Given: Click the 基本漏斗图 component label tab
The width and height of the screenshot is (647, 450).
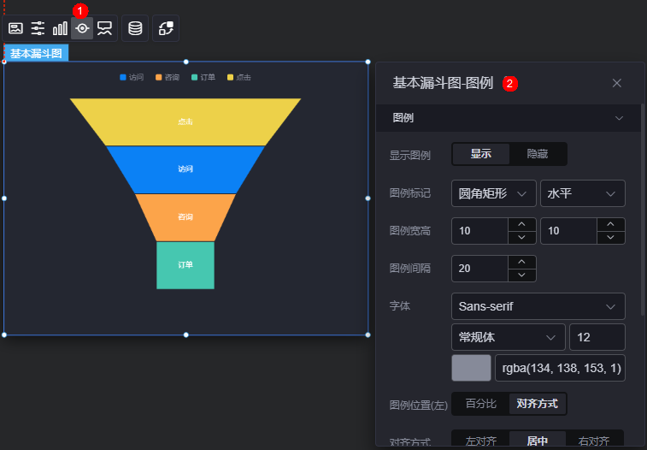Looking at the screenshot, I should (x=36, y=53).
